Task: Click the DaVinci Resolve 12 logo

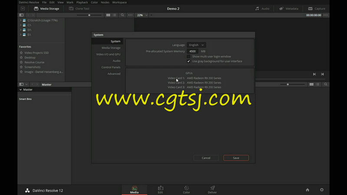Action: click(27, 190)
